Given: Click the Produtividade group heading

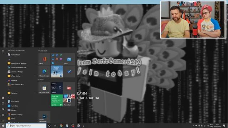Looking at the screenshot, I should [x=43, y=51].
